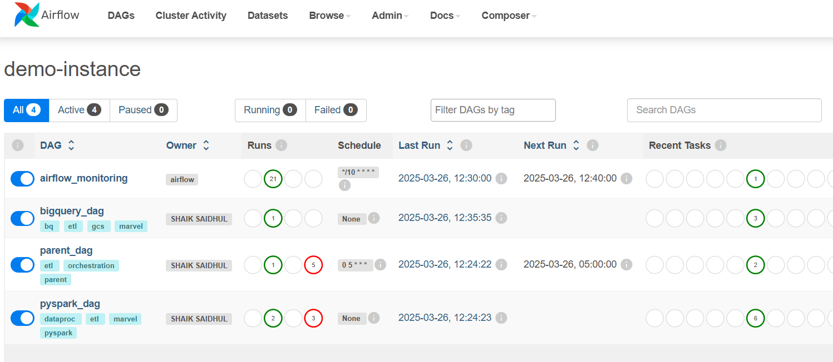
Task: Click the green recent tasks circle for bigquery_dag
Action: [x=755, y=219]
